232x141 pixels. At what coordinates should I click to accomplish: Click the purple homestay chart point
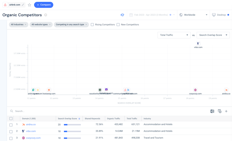click(106, 89)
